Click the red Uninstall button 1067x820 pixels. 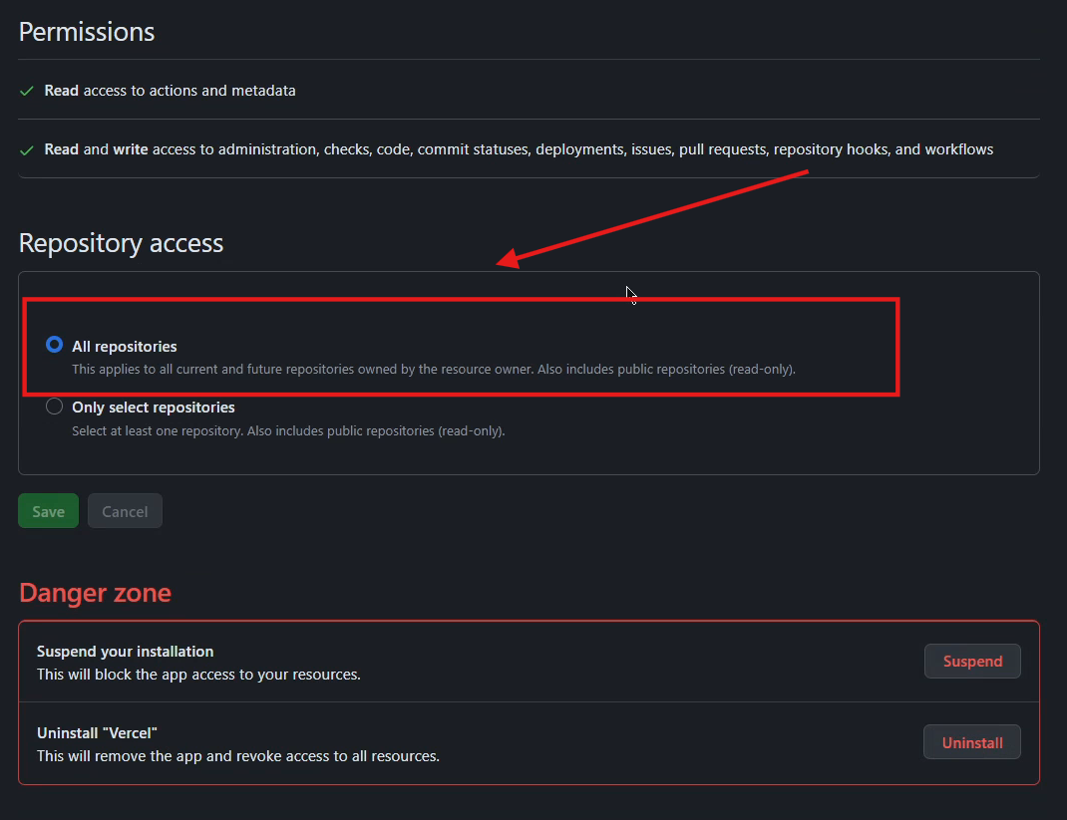coord(971,742)
